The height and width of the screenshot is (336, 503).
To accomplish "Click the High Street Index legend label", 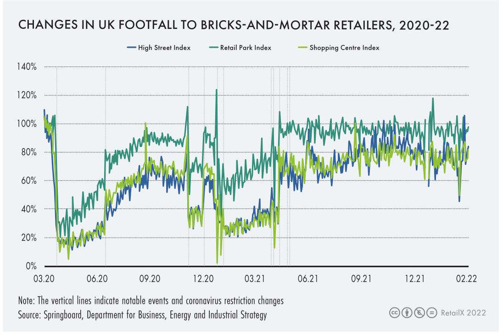I will pyautogui.click(x=164, y=48).
